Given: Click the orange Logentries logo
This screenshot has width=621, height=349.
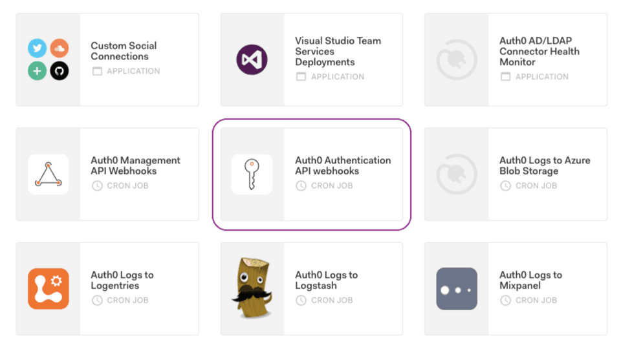Looking at the screenshot, I should 49,289.
